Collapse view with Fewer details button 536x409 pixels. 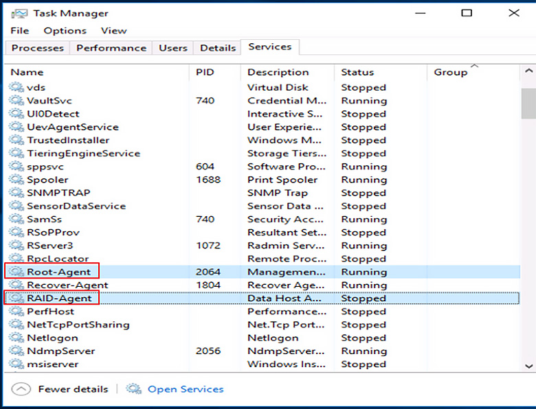tap(60, 389)
